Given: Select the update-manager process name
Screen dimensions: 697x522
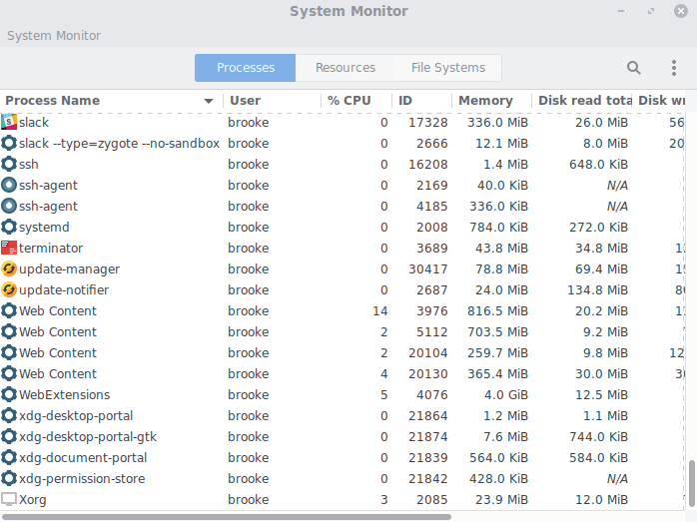Looking at the screenshot, I should point(69,268).
